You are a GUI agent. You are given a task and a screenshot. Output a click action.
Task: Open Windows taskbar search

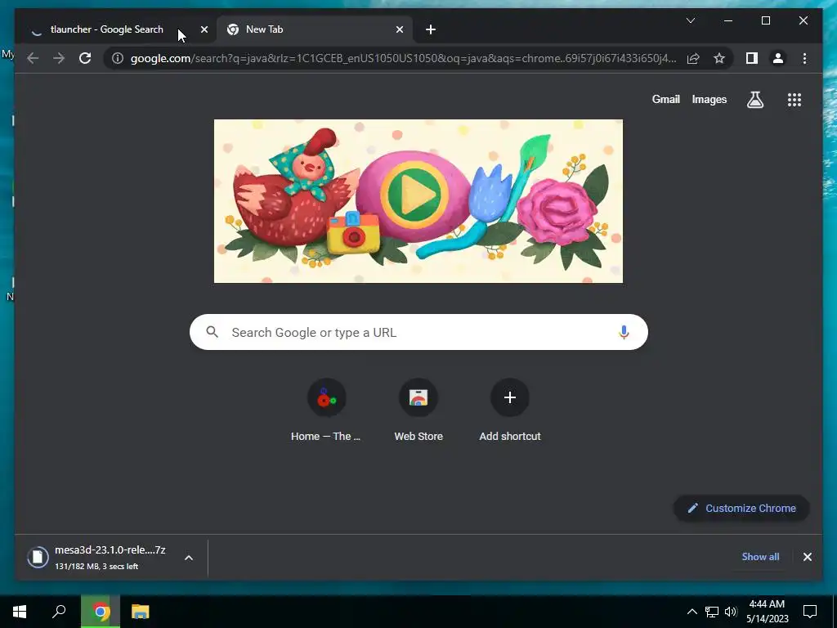(x=59, y=612)
